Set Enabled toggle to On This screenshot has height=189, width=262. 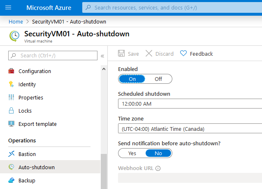(132, 79)
